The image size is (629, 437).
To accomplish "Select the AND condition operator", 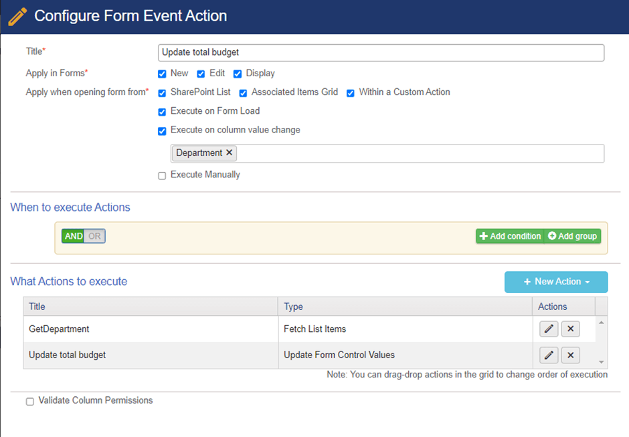I will click(74, 236).
